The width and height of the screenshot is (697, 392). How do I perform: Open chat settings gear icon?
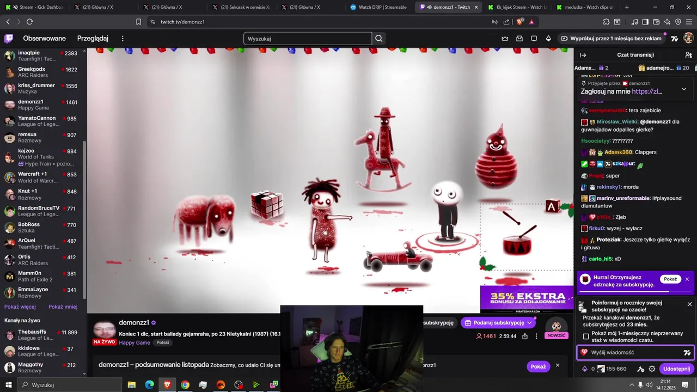click(652, 369)
